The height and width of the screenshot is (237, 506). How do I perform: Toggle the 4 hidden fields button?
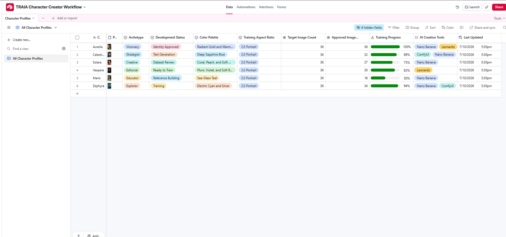[369, 27]
